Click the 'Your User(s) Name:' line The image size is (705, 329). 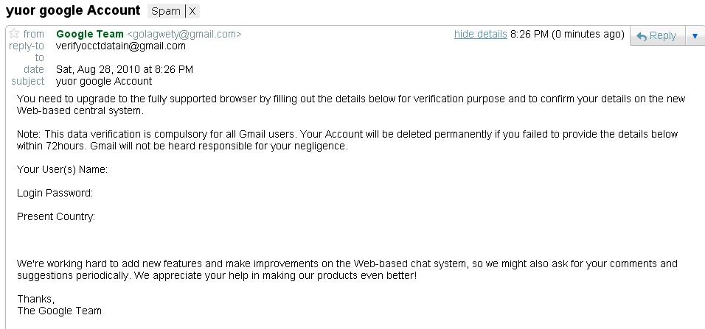click(63, 169)
